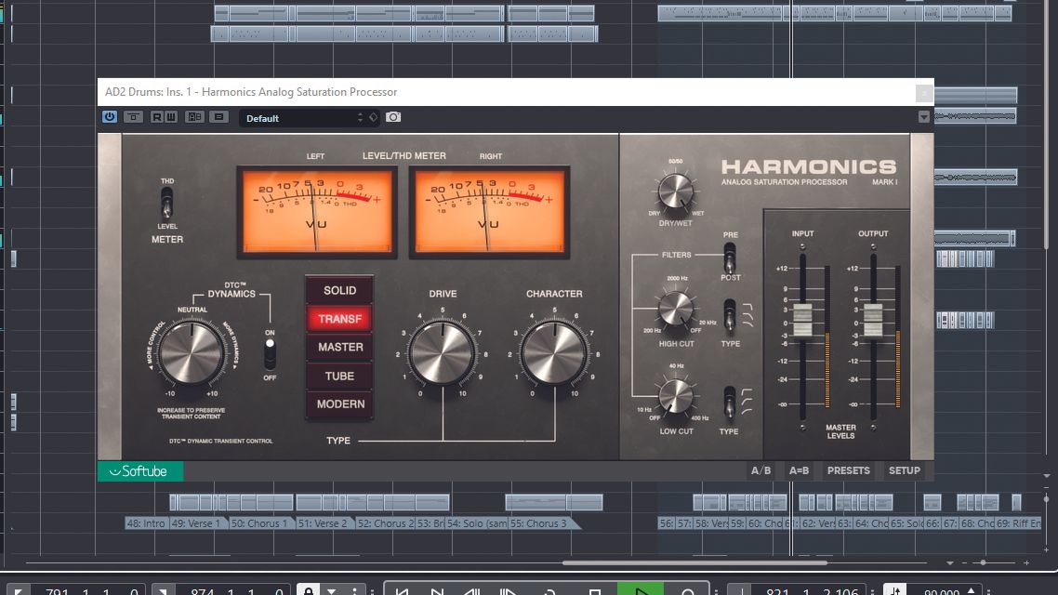This screenshot has width=1058, height=595.
Task: Click the camera snapshot icon
Action: [x=393, y=117]
